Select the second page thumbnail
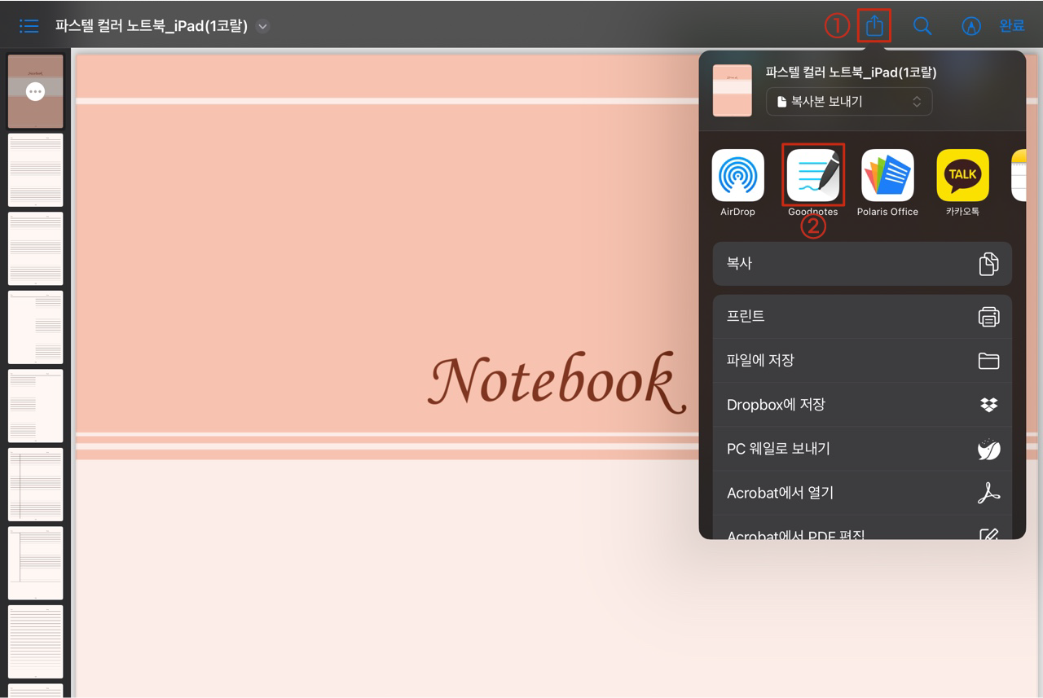 tap(36, 170)
